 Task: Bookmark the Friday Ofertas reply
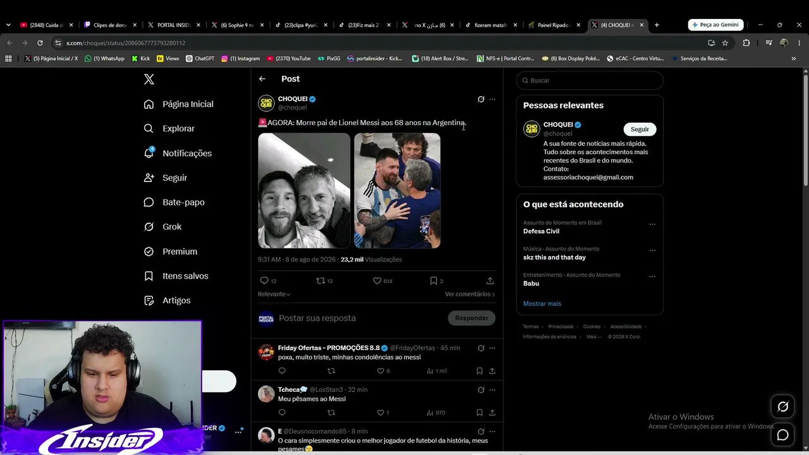coord(480,371)
